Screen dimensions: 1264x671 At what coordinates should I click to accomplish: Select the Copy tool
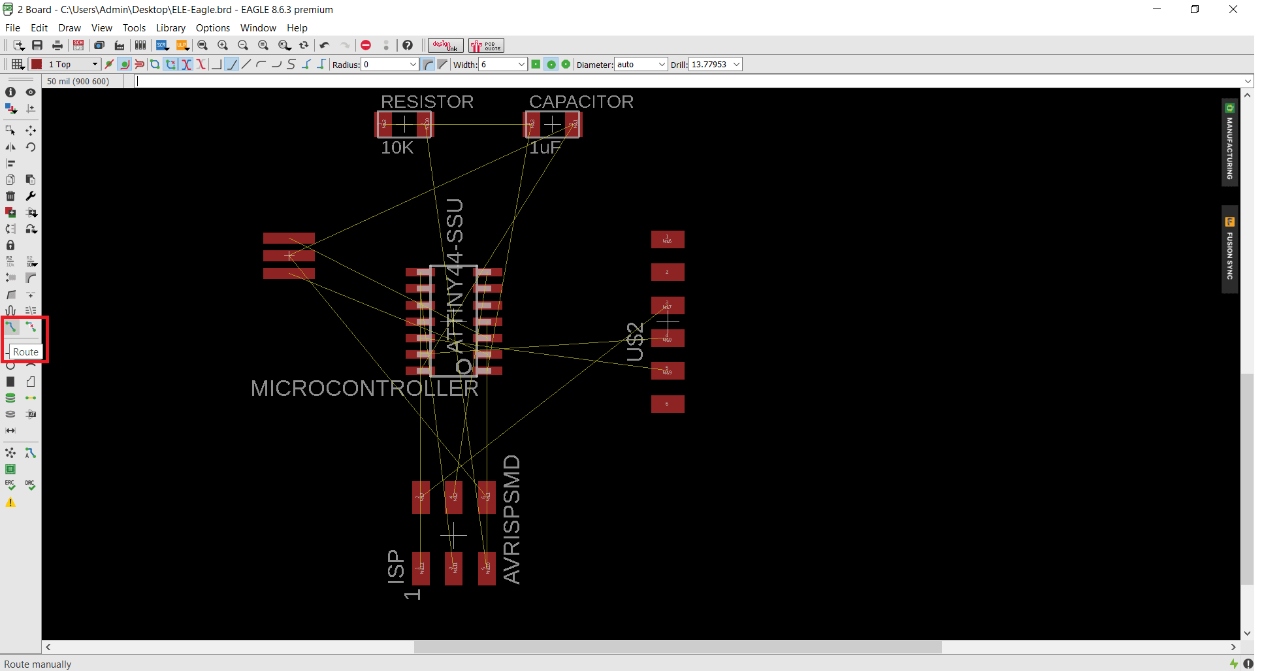10,180
